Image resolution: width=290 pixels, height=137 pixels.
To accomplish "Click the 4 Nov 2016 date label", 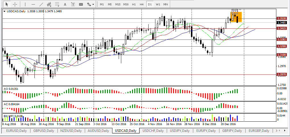I will [155, 124].
